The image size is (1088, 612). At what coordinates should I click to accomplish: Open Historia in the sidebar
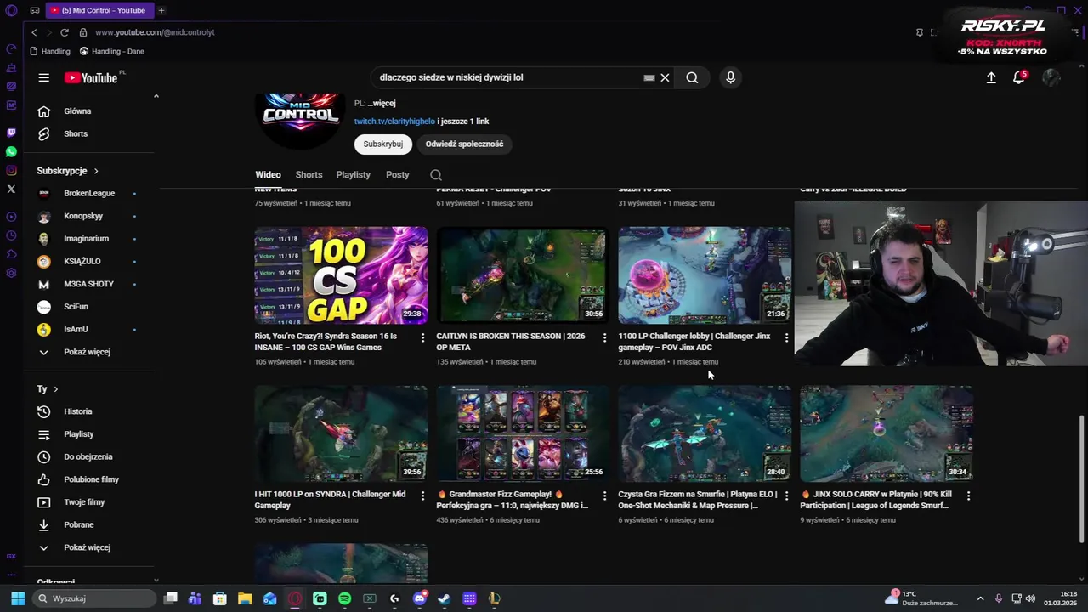pos(77,411)
